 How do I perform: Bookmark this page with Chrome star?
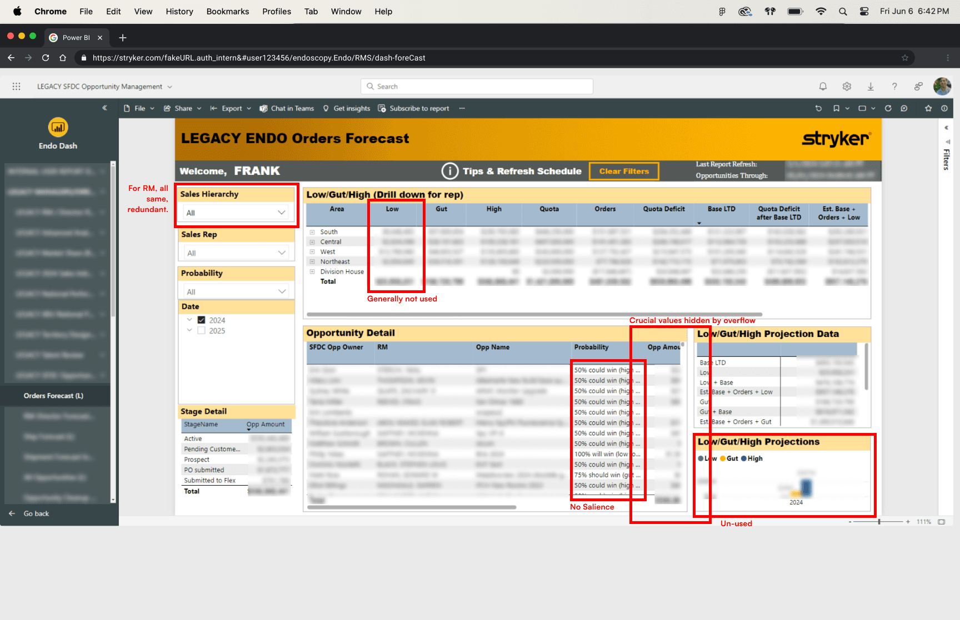click(905, 58)
